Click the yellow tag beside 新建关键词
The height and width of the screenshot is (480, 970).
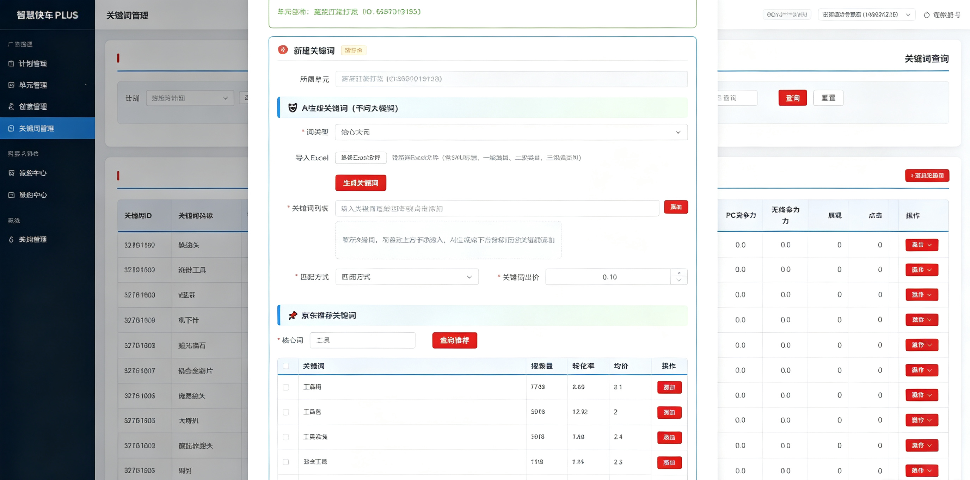click(354, 50)
